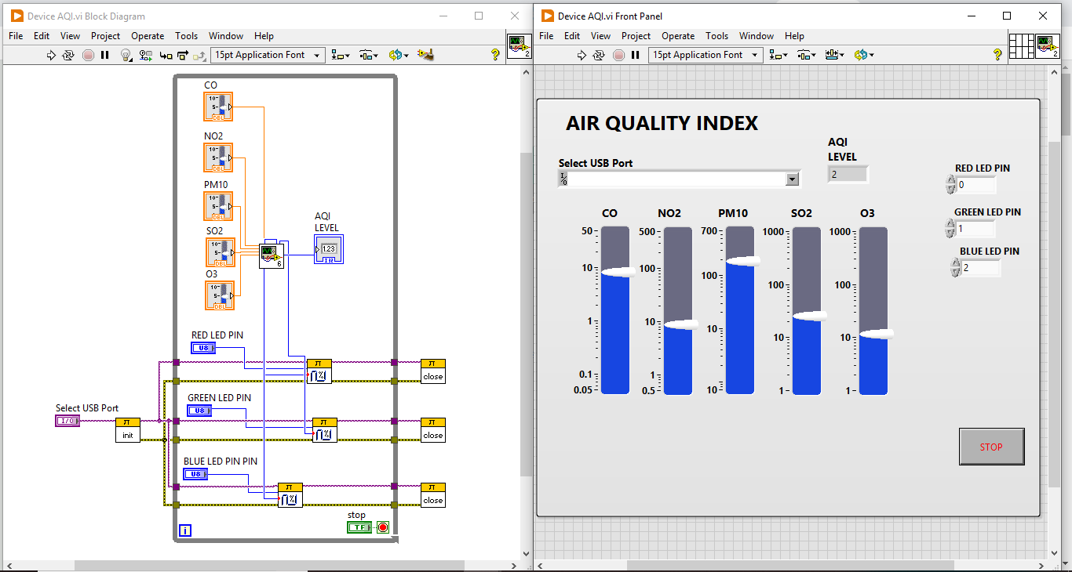Image resolution: width=1072 pixels, height=572 pixels.
Task: Open Reorder dropdown in Front Panel toolbar
Action: pyautogui.click(x=863, y=55)
